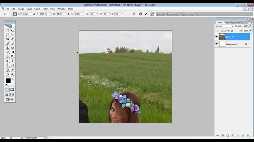The image size is (254, 142).
Task: Select the Brush tool
Action: [x=12, y=44]
